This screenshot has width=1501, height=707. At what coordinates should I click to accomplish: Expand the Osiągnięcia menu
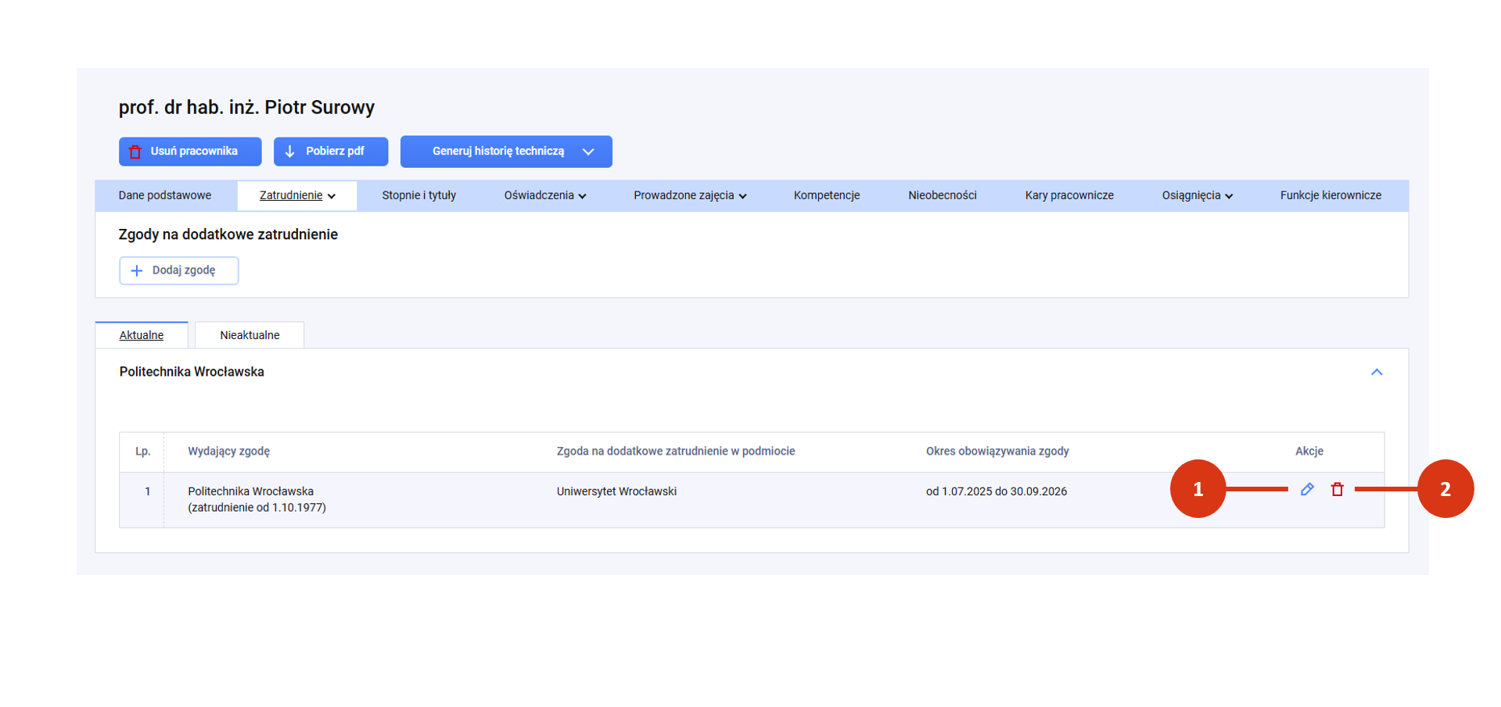(1198, 195)
